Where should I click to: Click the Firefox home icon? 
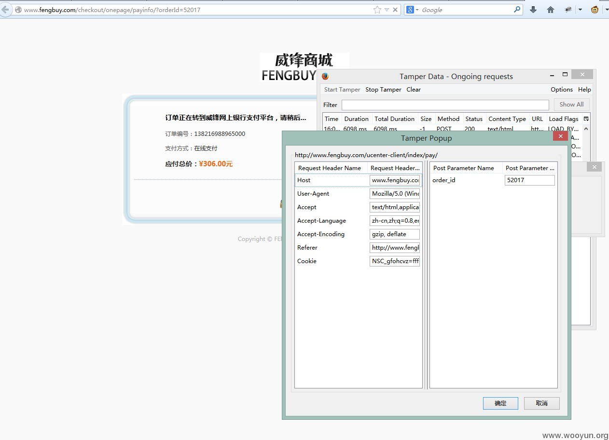click(551, 10)
